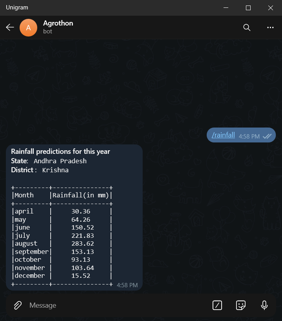
Task: Click the double-check read receipt marks
Action: click(267, 136)
